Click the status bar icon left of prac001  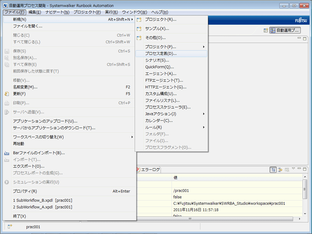click(x=10, y=226)
